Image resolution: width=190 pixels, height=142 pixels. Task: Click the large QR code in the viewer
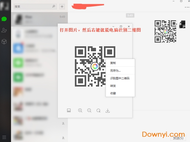pyautogui.click(x=95, y=66)
